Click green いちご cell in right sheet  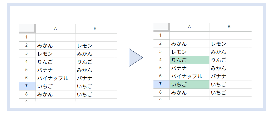click(x=189, y=84)
